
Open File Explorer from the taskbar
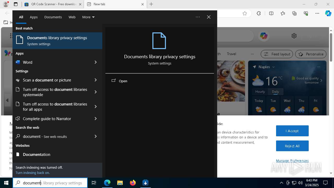(x=120, y=183)
